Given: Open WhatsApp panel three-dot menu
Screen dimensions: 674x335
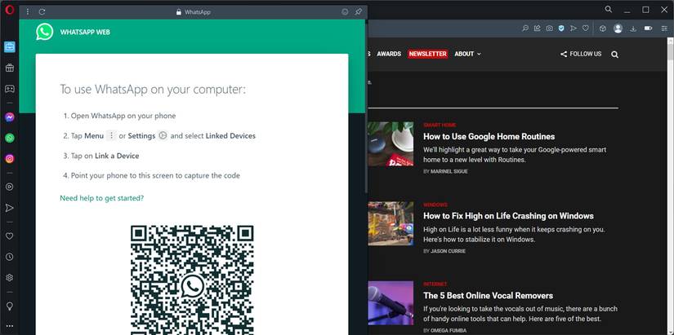Looking at the screenshot, I should pyautogui.click(x=28, y=12).
